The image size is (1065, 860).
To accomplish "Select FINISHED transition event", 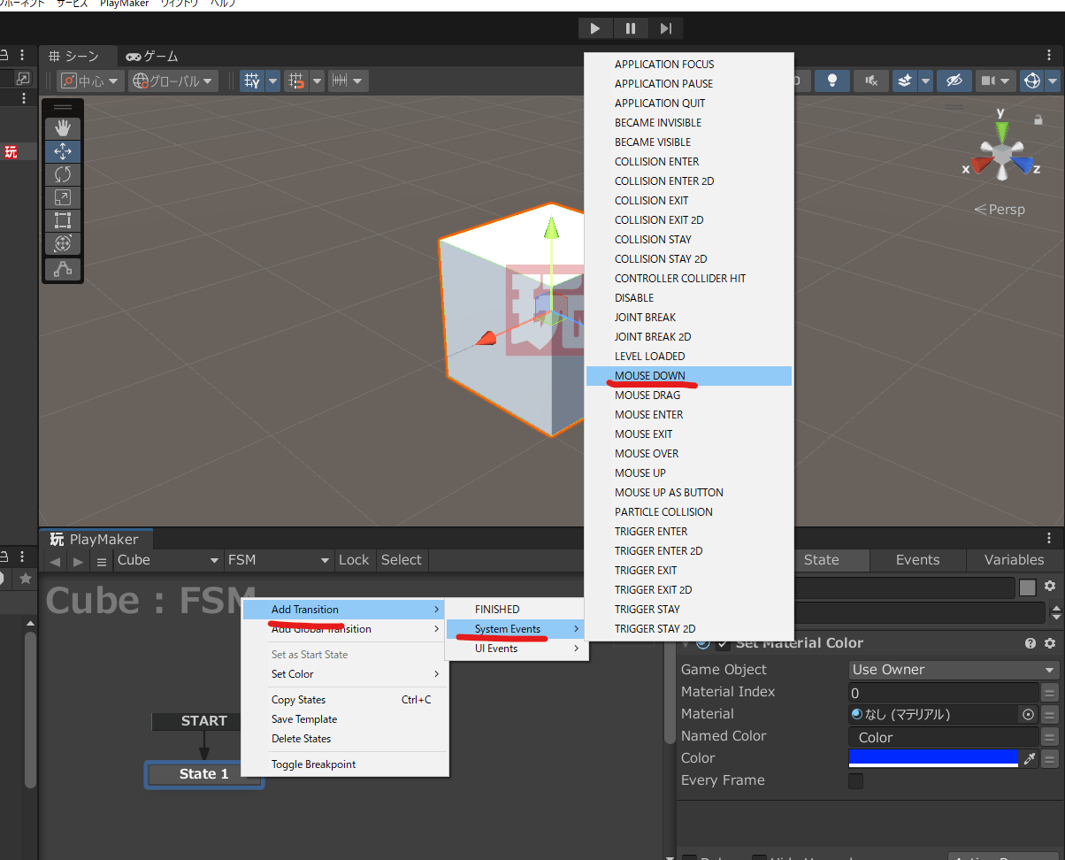I will coord(515,610).
